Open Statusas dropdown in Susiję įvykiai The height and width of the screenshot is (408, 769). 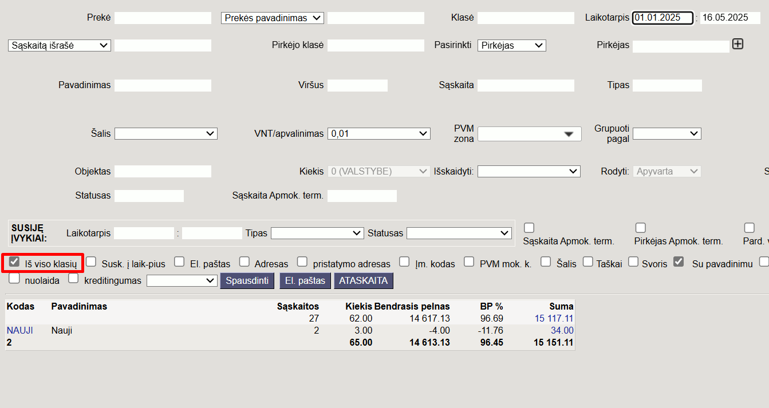click(x=459, y=233)
